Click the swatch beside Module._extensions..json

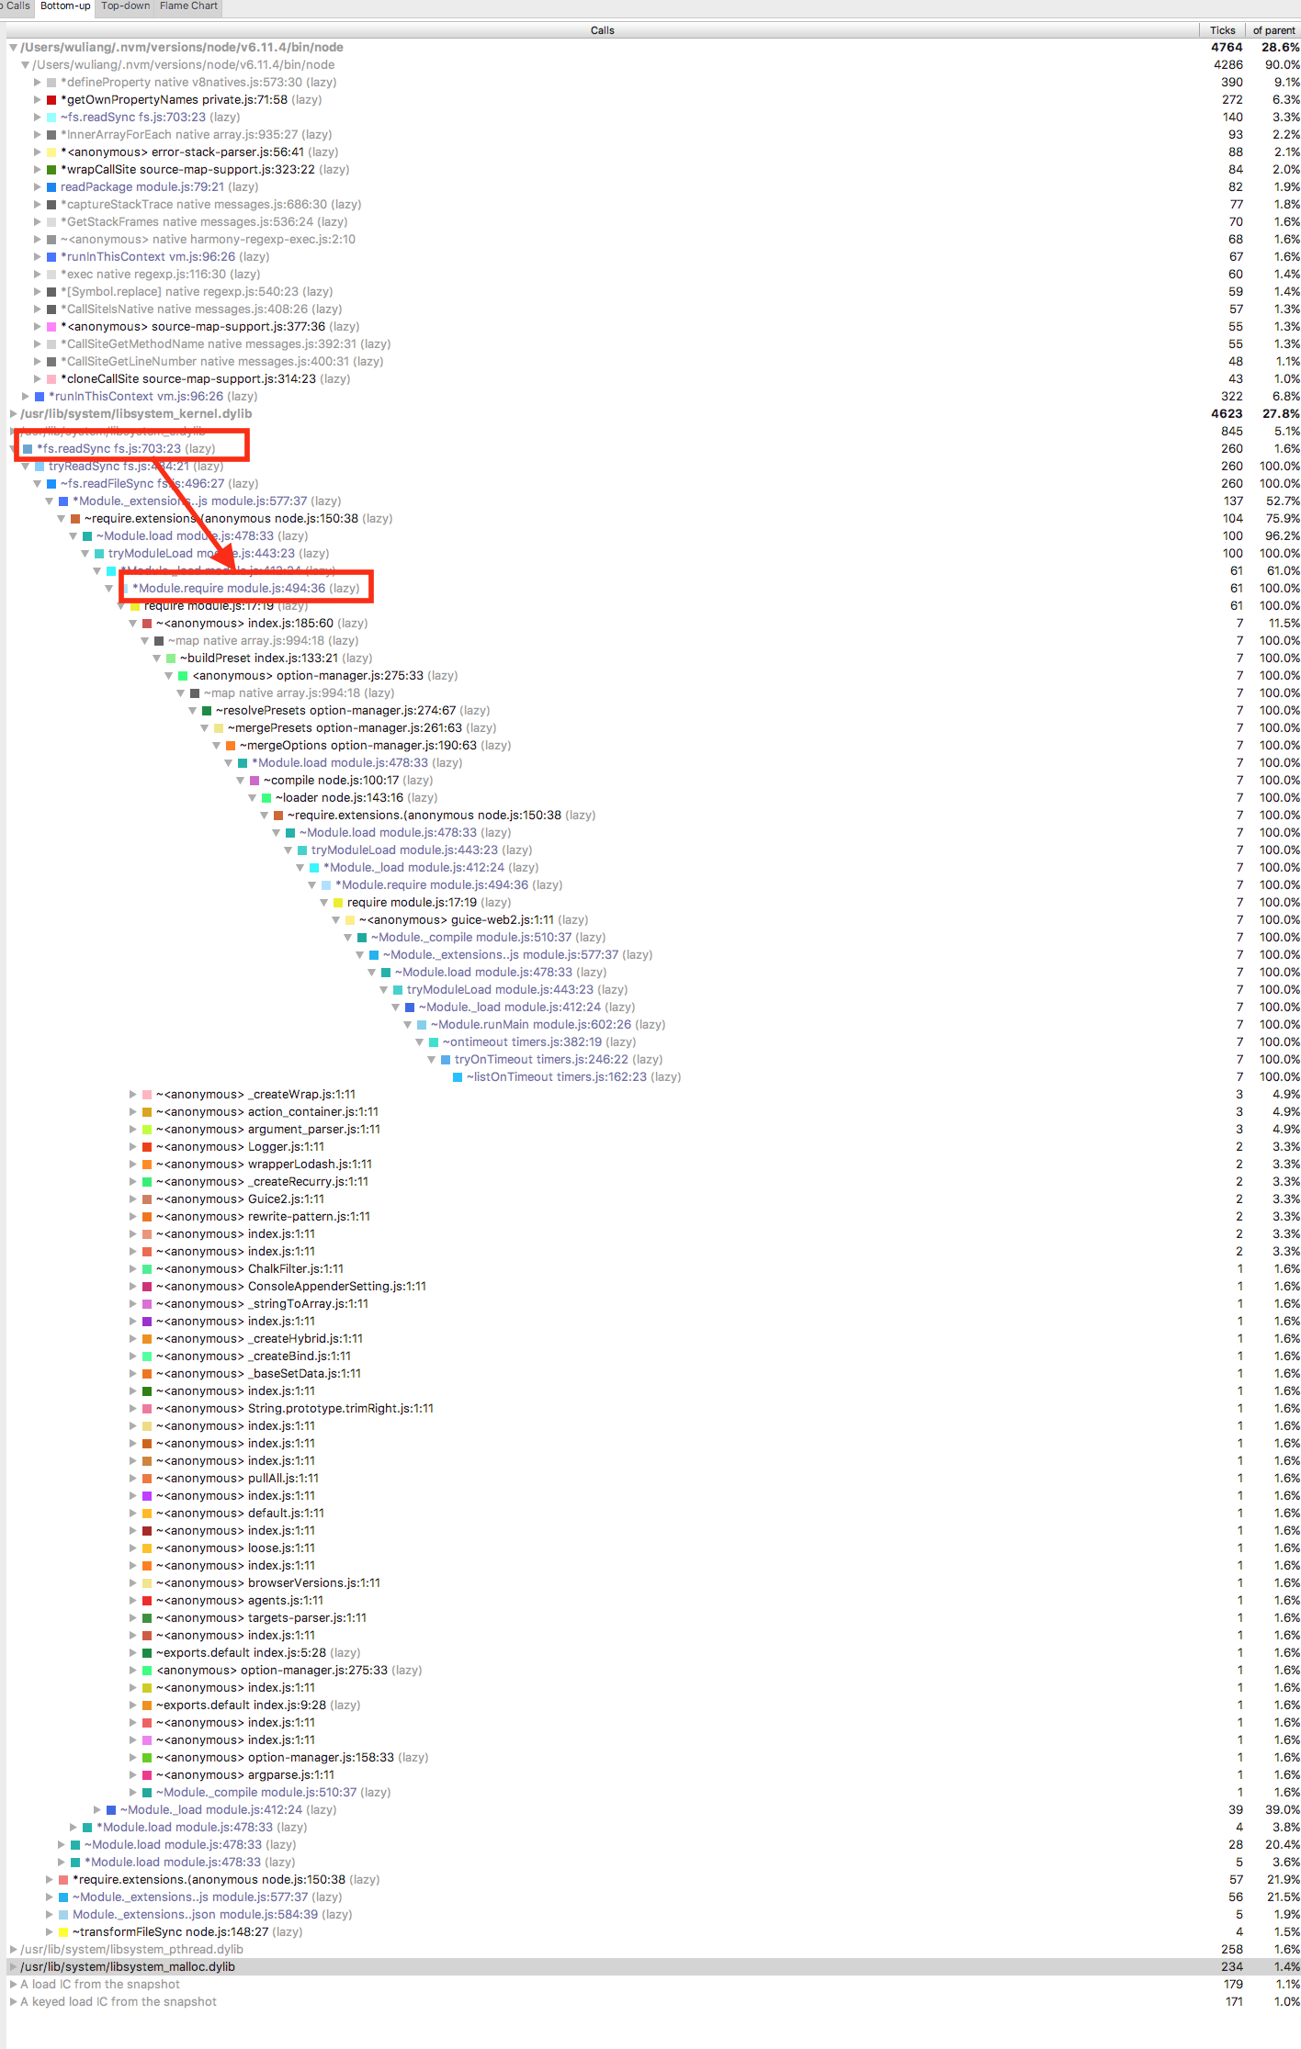63,1915
